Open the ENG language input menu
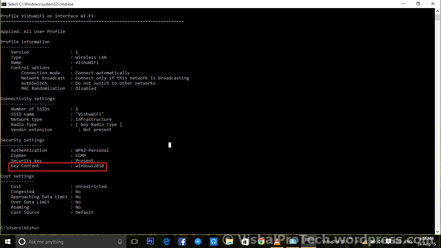This screenshot has width=441, height=248. point(408,242)
